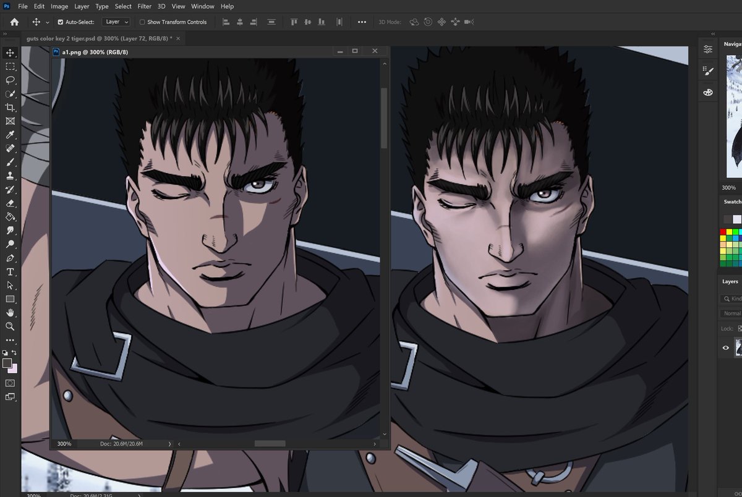
Task: Select the Smudge tool
Action: (10, 231)
